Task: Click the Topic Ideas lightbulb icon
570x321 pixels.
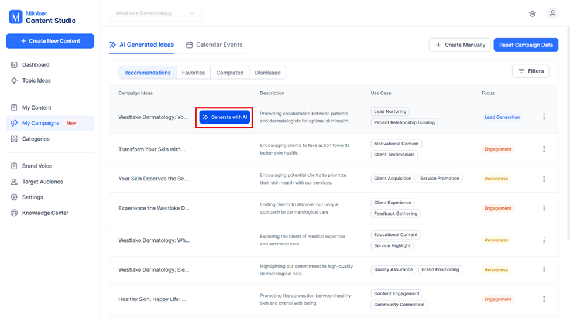Action: [14, 80]
